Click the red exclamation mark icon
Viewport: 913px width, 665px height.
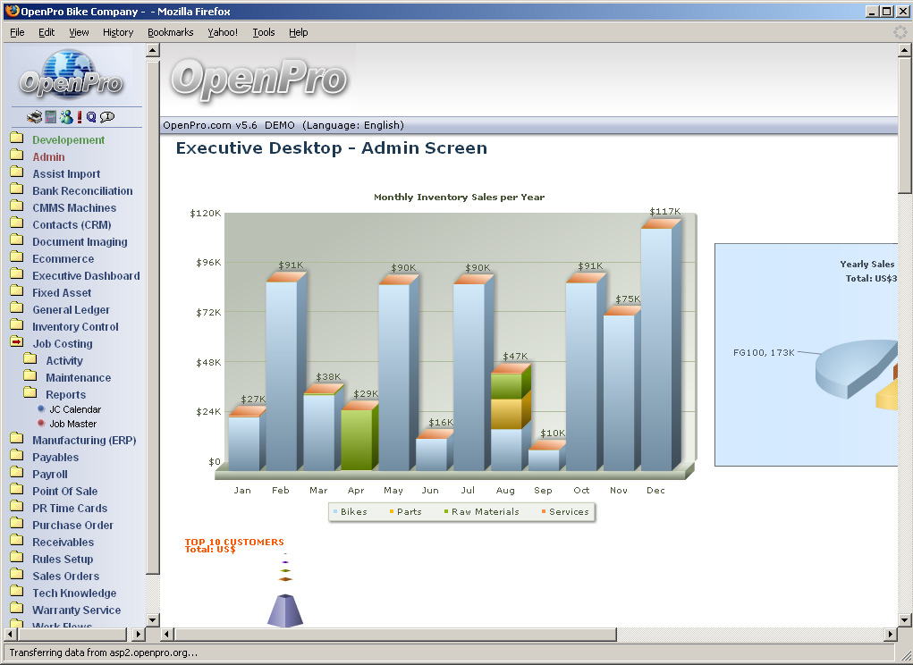coord(80,117)
